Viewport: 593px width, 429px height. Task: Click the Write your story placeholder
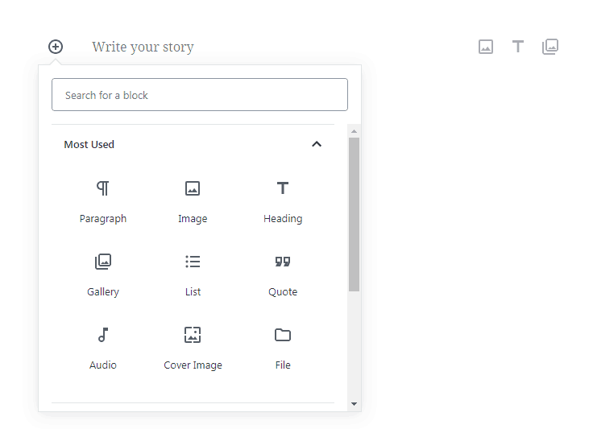tap(143, 47)
